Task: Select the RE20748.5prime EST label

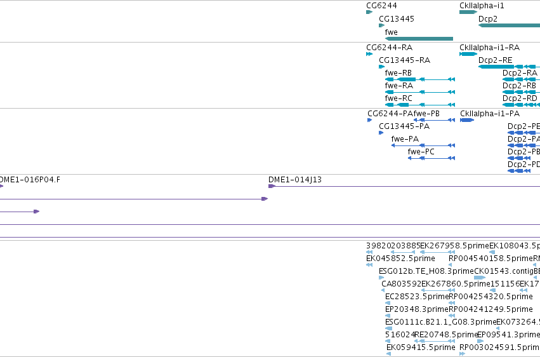Action: tap(447, 335)
